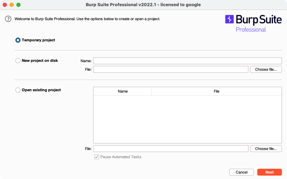The image size is (287, 179).
Task: Minimize the window using the yellow button
Action: pos(12,5)
